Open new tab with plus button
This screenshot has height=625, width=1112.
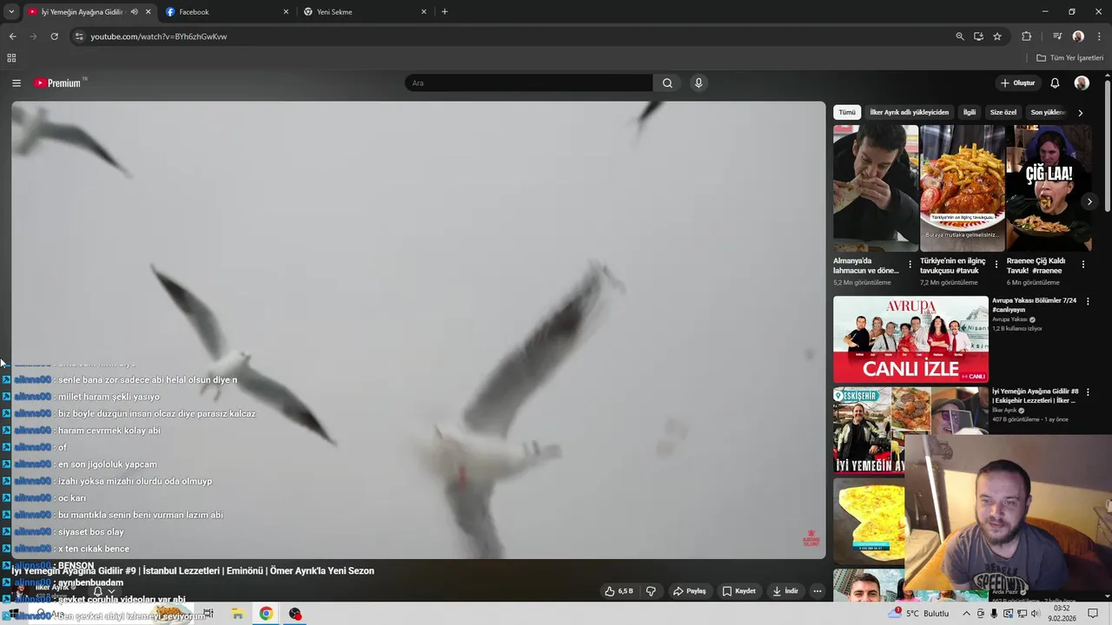click(x=445, y=12)
